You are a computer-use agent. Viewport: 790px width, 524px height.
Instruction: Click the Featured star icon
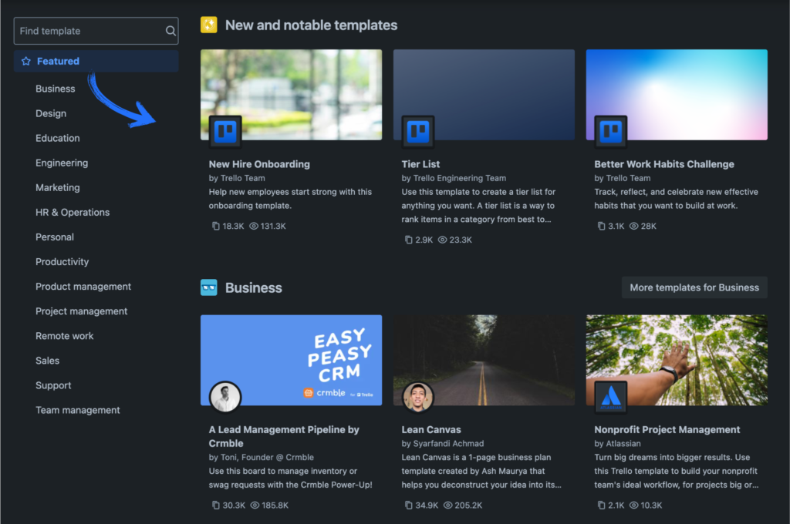tap(25, 61)
